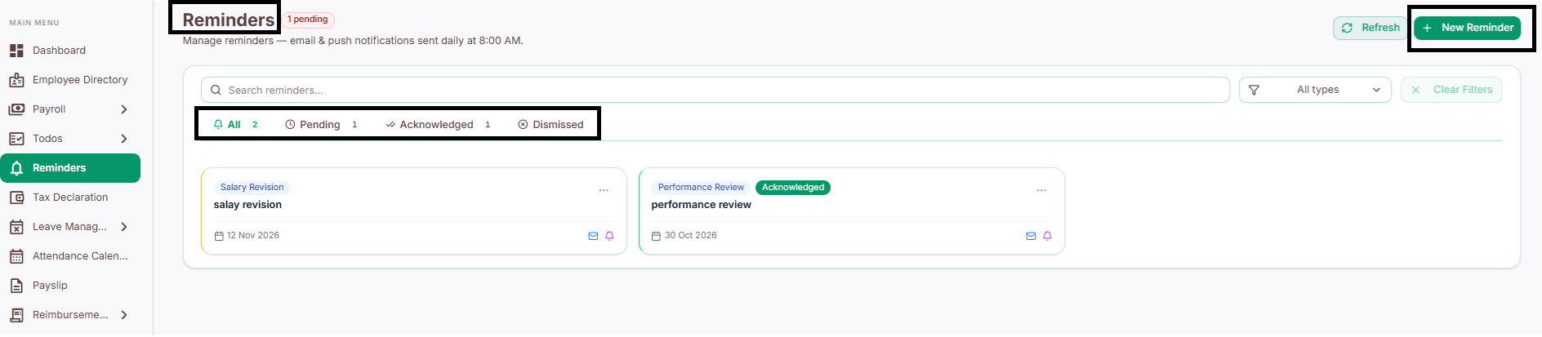
Task: Click the Employee Directory badge icon
Action: coord(16,80)
